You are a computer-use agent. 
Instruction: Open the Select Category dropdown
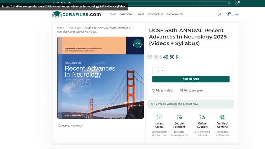coord(213,3)
